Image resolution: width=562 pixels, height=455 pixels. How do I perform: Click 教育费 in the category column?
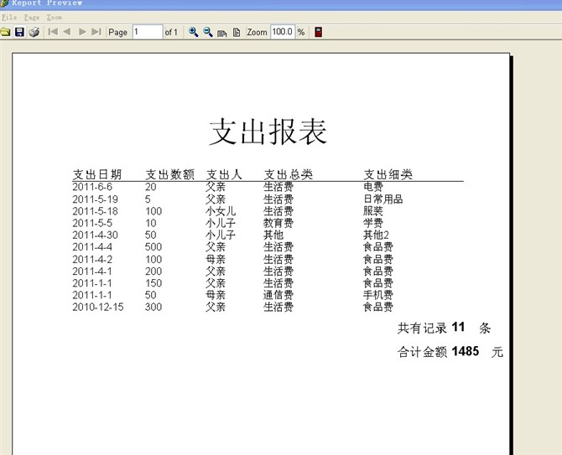(278, 223)
